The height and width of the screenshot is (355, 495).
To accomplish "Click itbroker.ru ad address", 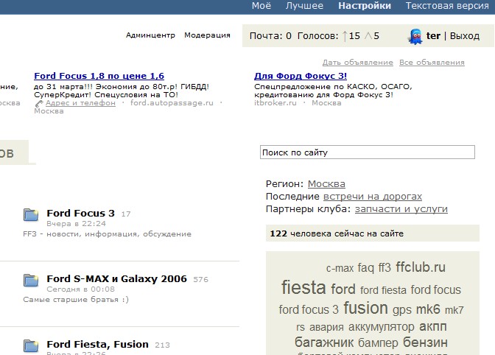I will tap(275, 103).
